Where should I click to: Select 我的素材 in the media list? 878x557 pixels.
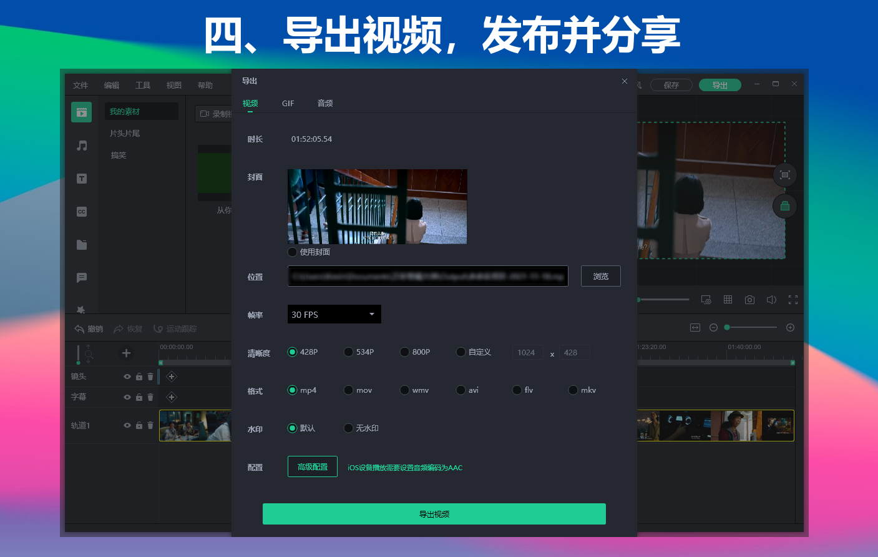coord(141,111)
